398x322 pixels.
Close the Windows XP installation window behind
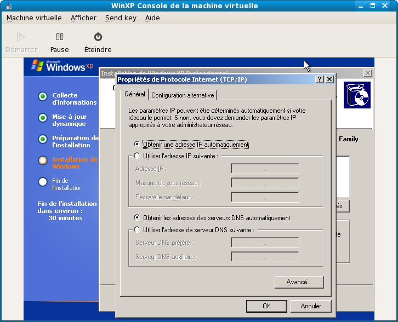tap(367, 73)
